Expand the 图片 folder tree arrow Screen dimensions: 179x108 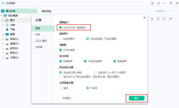(3, 20)
